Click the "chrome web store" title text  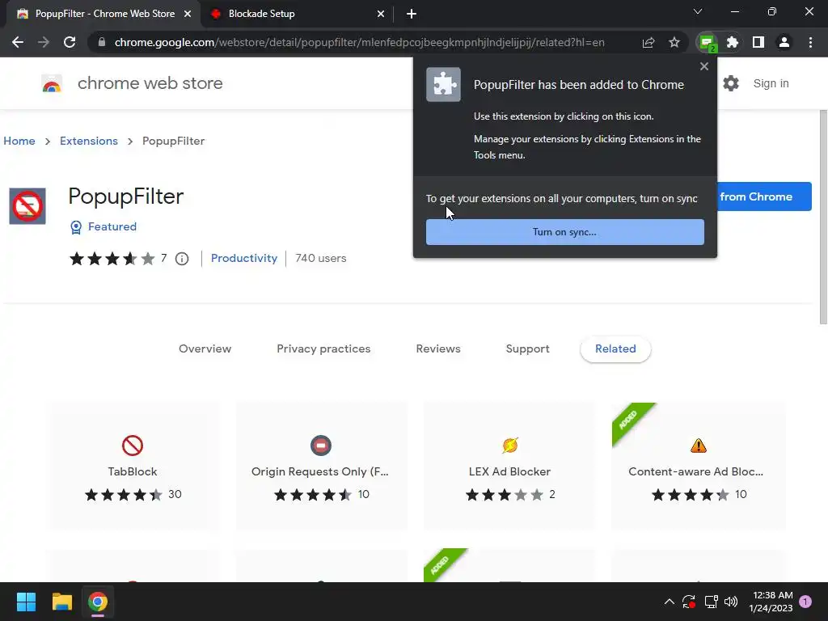tap(150, 83)
